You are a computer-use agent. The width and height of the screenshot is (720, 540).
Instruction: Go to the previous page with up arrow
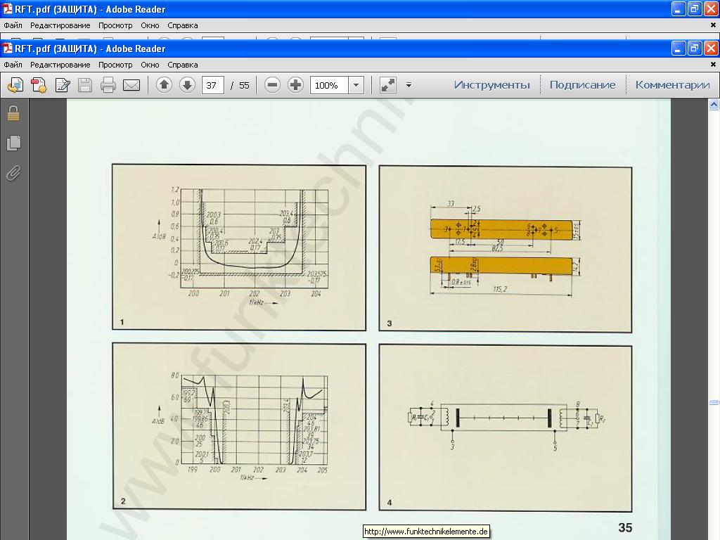pyautogui.click(x=164, y=85)
